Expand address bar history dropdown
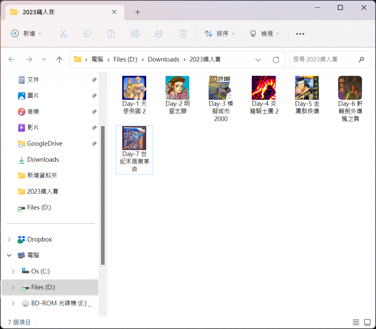 pos(258,60)
